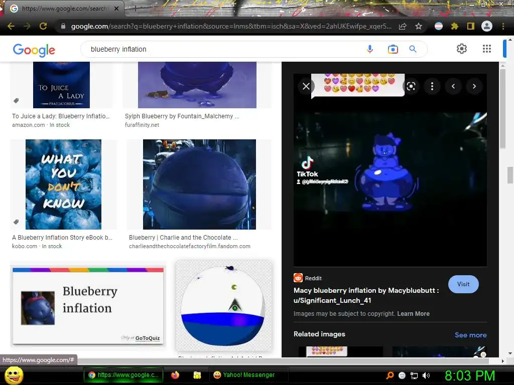Click A Blueberry Inflation Story eBook caption
This screenshot has width=514, height=385.
(62, 237)
